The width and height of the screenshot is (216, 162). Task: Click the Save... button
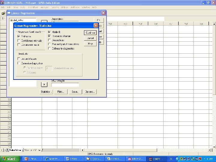(75, 92)
